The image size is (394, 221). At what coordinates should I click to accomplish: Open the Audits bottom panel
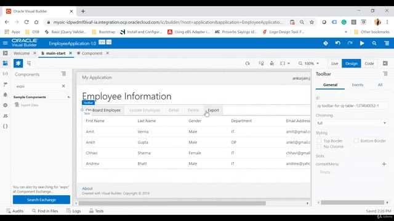tap(15, 211)
